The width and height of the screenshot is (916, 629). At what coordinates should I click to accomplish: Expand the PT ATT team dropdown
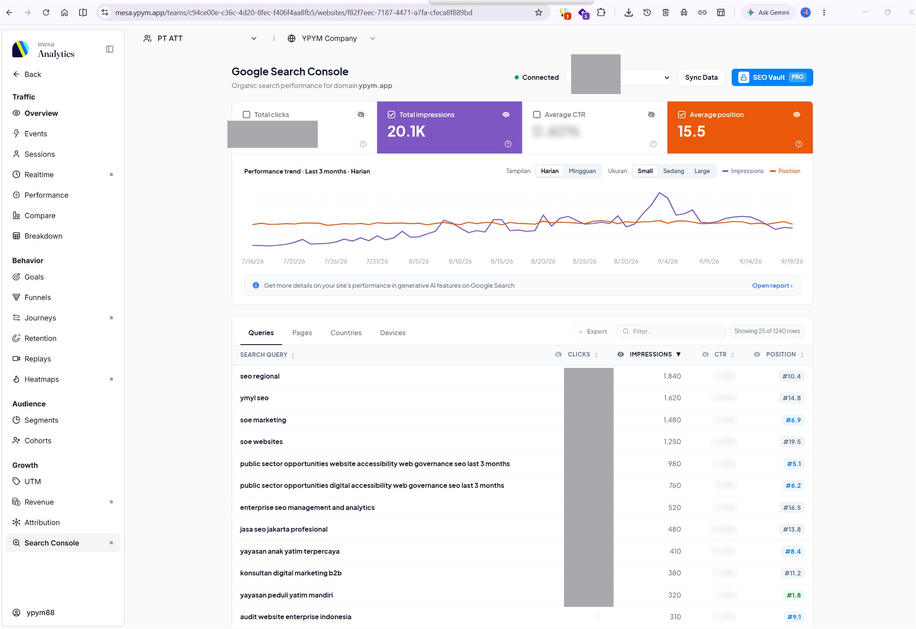coord(200,38)
